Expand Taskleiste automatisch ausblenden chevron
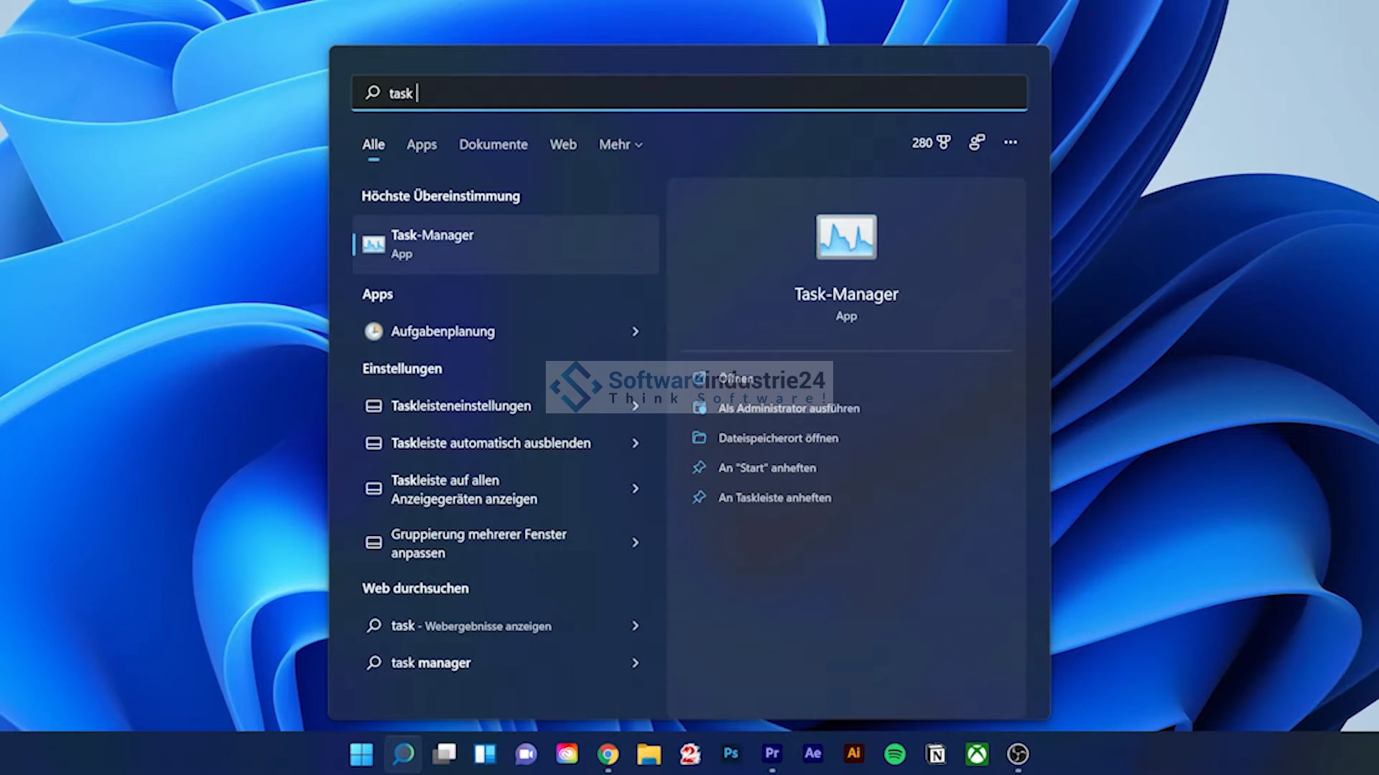Image resolution: width=1379 pixels, height=775 pixels. (x=635, y=443)
